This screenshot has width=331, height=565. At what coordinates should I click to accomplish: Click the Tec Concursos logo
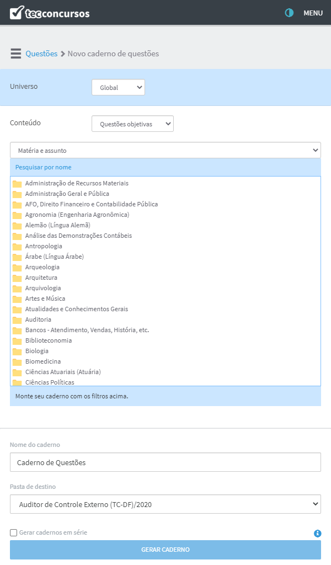tap(50, 13)
